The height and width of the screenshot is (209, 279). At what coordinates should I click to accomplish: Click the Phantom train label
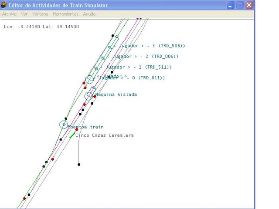point(85,127)
